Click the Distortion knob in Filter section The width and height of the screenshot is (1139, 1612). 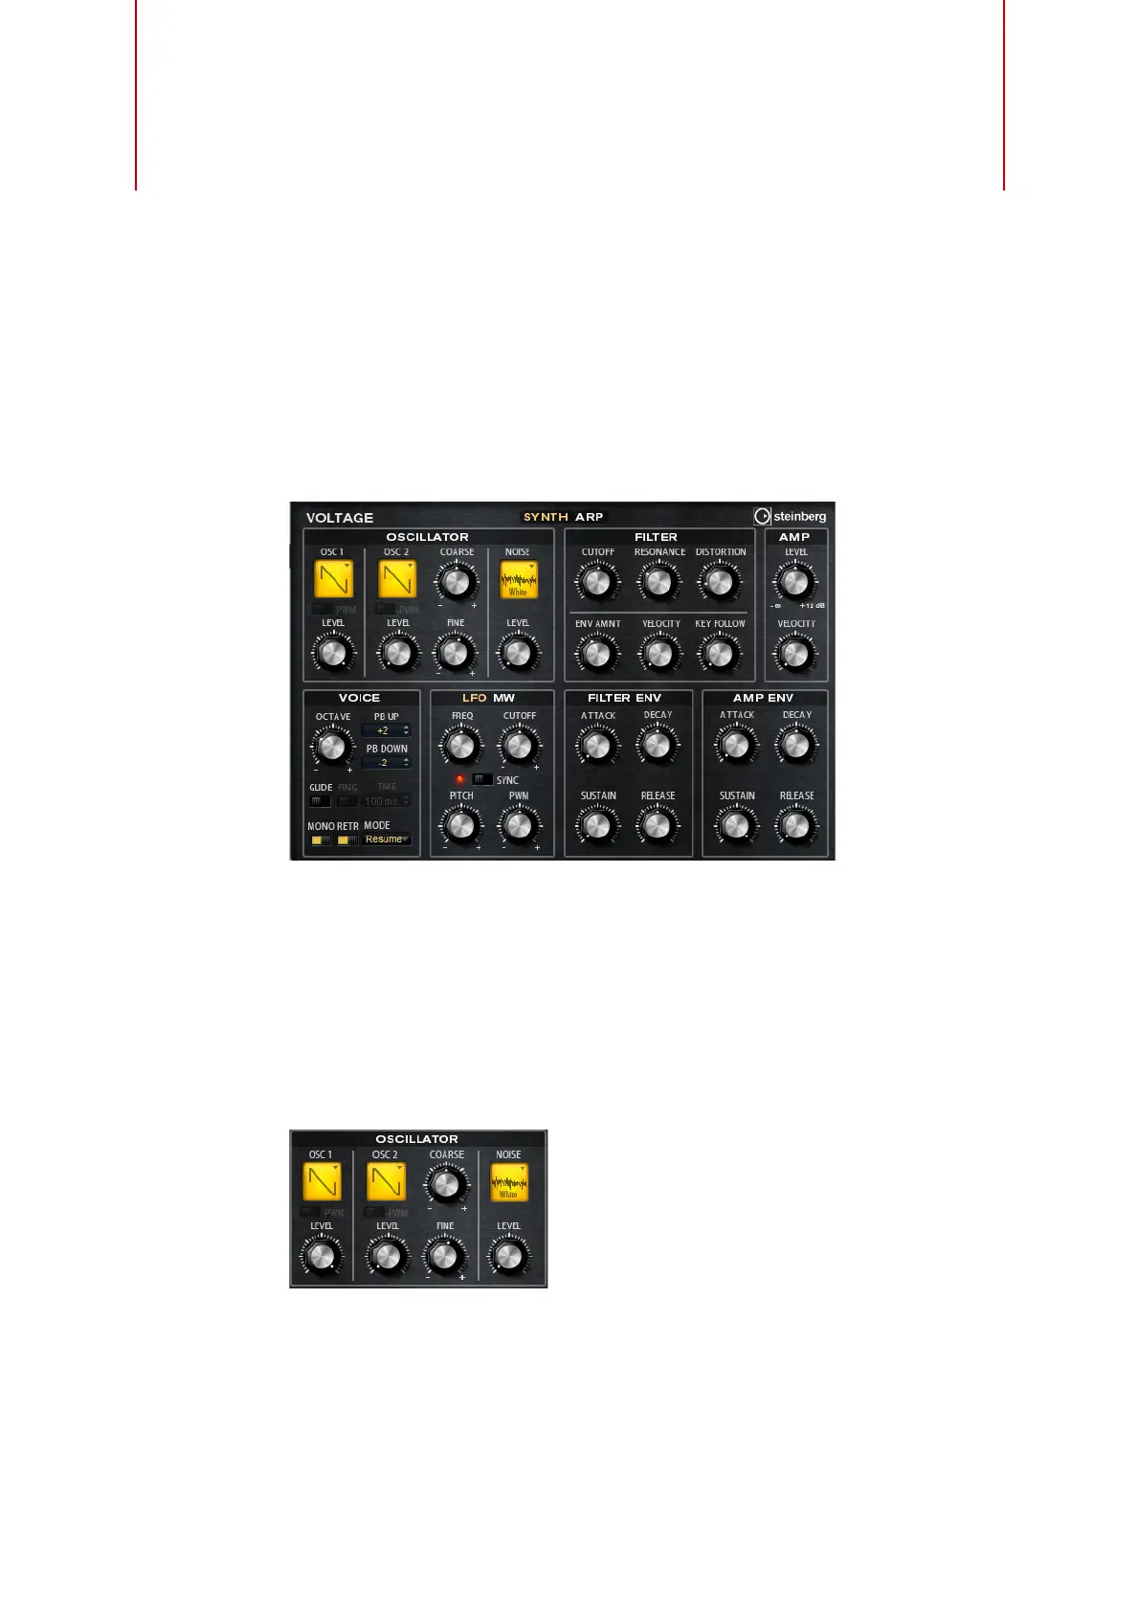pos(720,582)
